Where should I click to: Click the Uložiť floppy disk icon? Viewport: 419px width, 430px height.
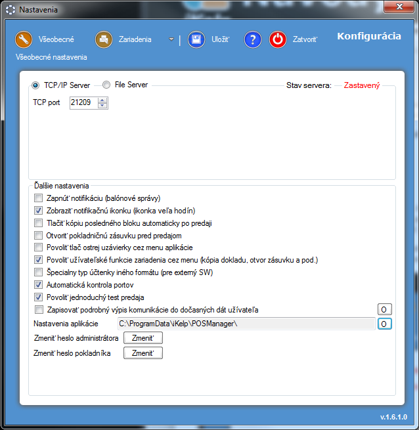pyautogui.click(x=196, y=39)
